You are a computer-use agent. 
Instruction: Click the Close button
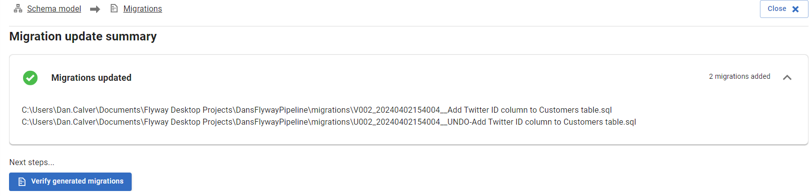[x=784, y=9]
